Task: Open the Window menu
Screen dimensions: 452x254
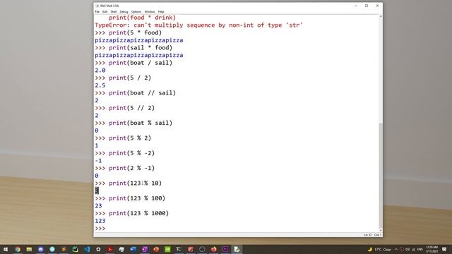Action: (x=150, y=12)
